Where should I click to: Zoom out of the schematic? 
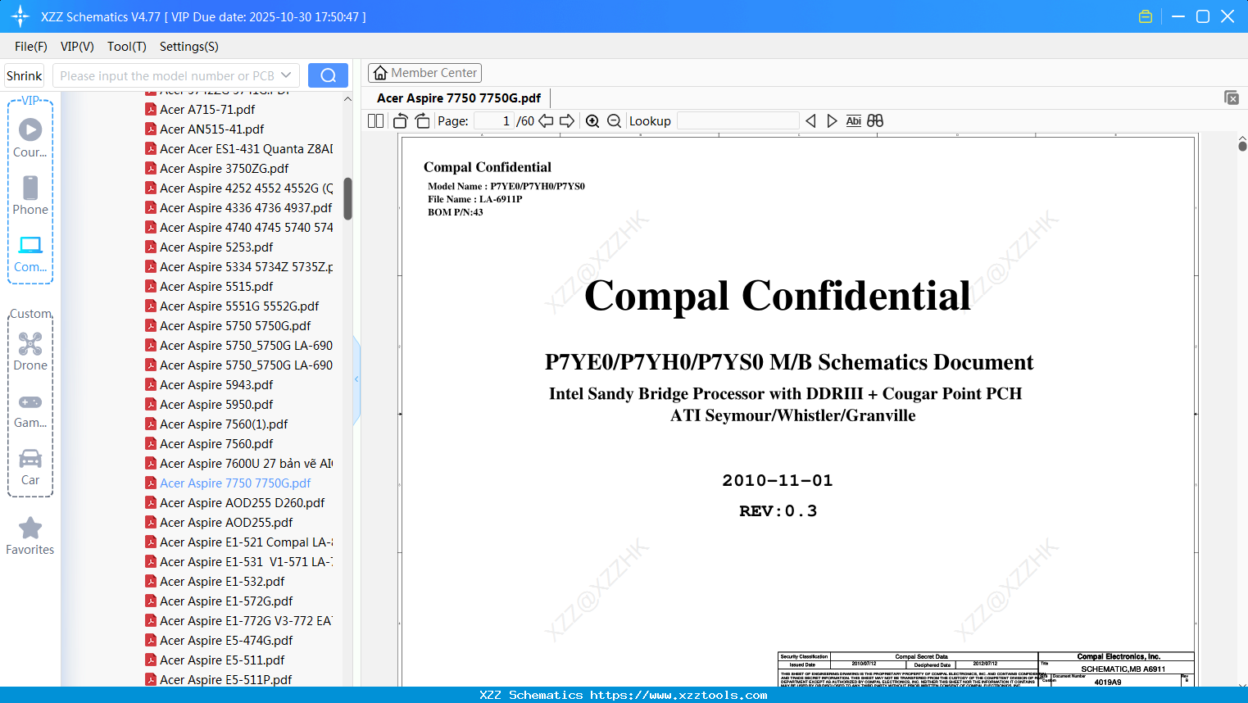pyautogui.click(x=614, y=121)
